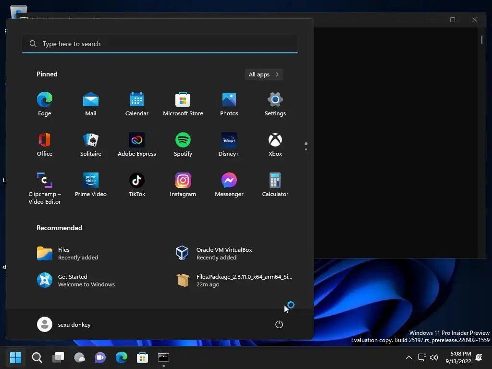This screenshot has height=369, width=492.
Task: Open Microsoft Store from pinned apps
Action: pos(183,104)
